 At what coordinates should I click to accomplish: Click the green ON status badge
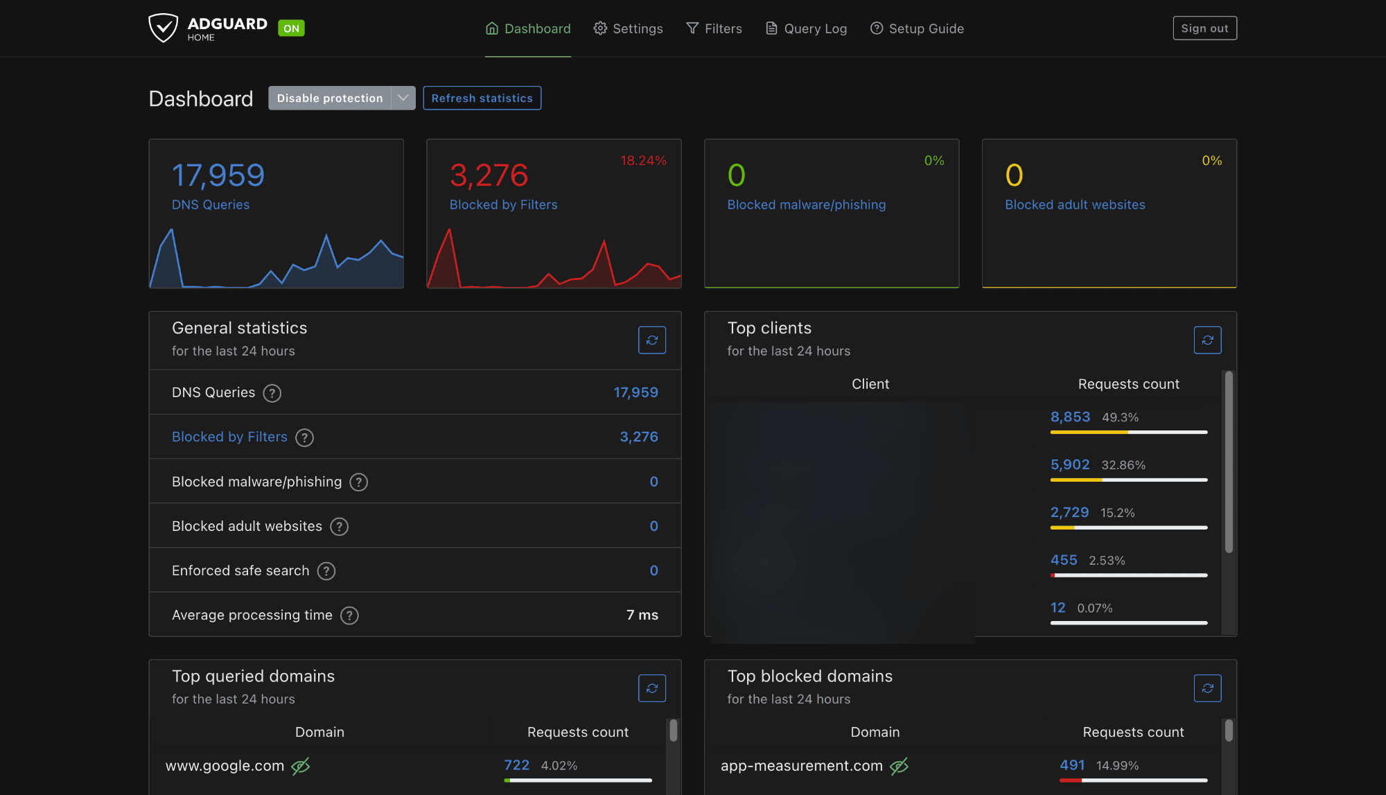291,28
